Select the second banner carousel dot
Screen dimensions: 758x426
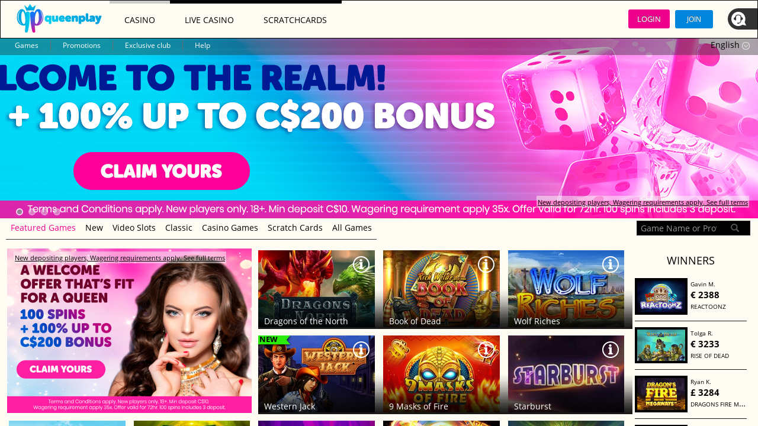tap(32, 212)
